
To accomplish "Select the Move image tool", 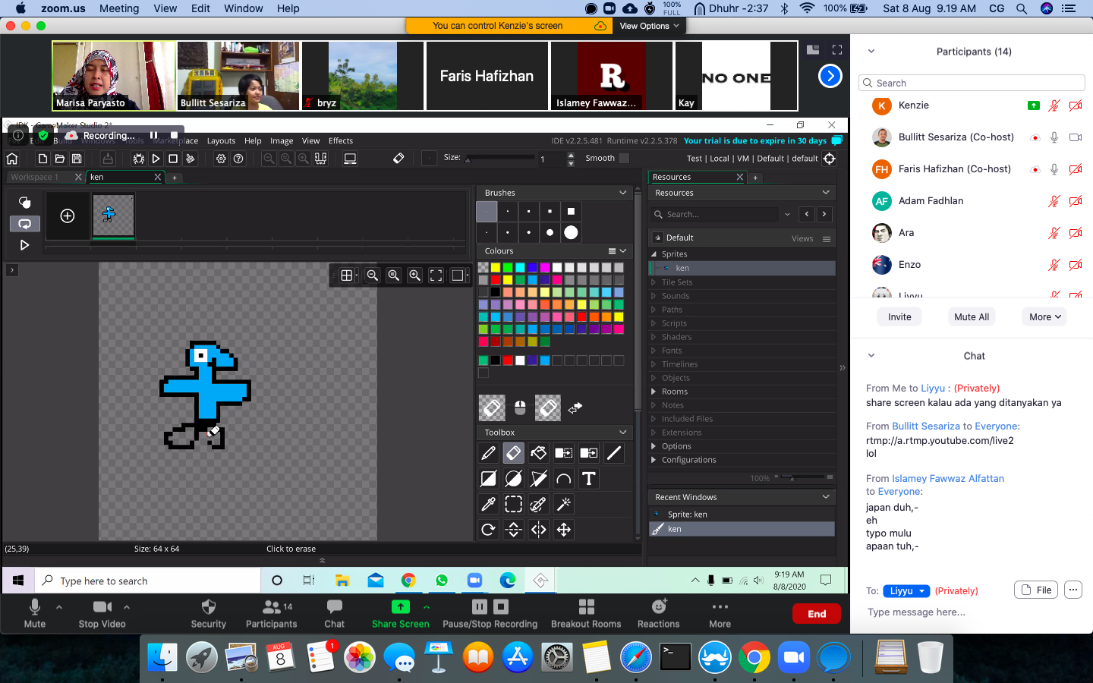I will coord(563,530).
